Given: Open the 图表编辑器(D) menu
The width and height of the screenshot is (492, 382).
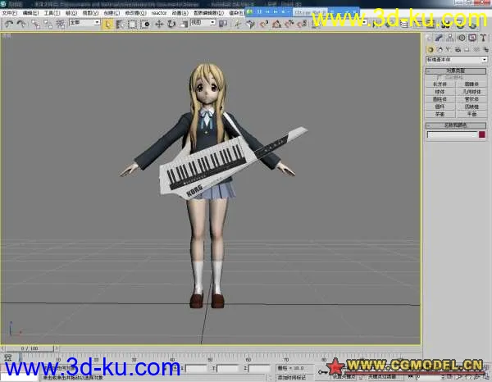Looking at the screenshot, I should 208,13.
